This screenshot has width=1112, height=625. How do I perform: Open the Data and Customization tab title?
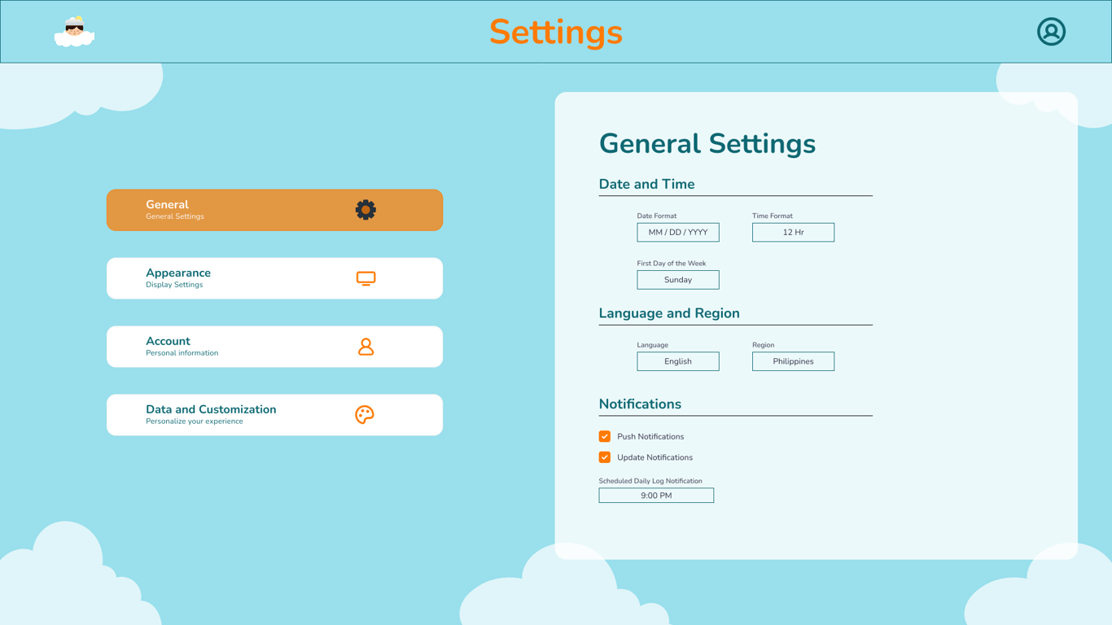coord(211,409)
